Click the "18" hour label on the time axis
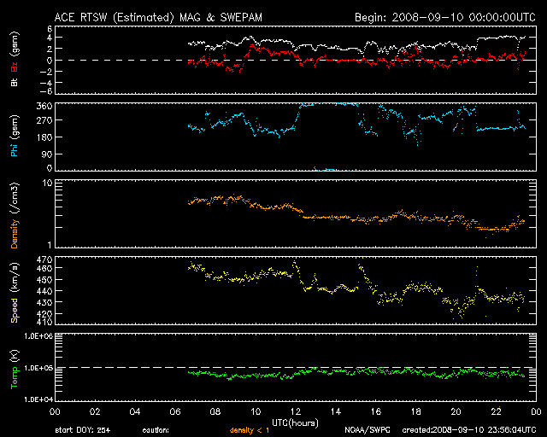547x437 pixels. click(416, 412)
